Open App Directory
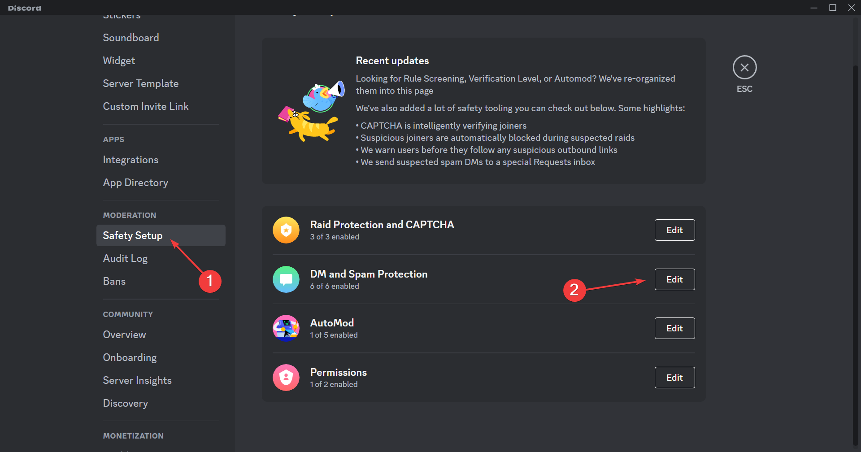This screenshot has height=452, width=861. [161, 183]
